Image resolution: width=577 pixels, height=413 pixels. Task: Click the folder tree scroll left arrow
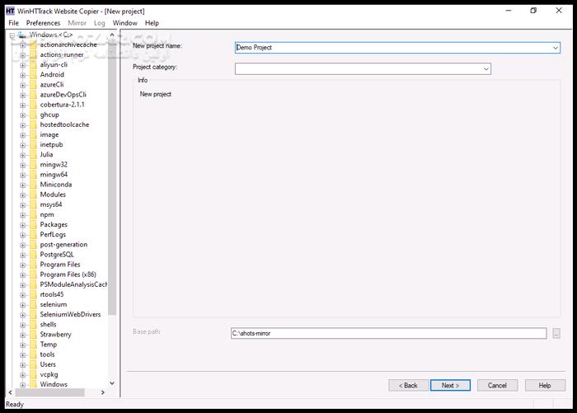(10, 392)
